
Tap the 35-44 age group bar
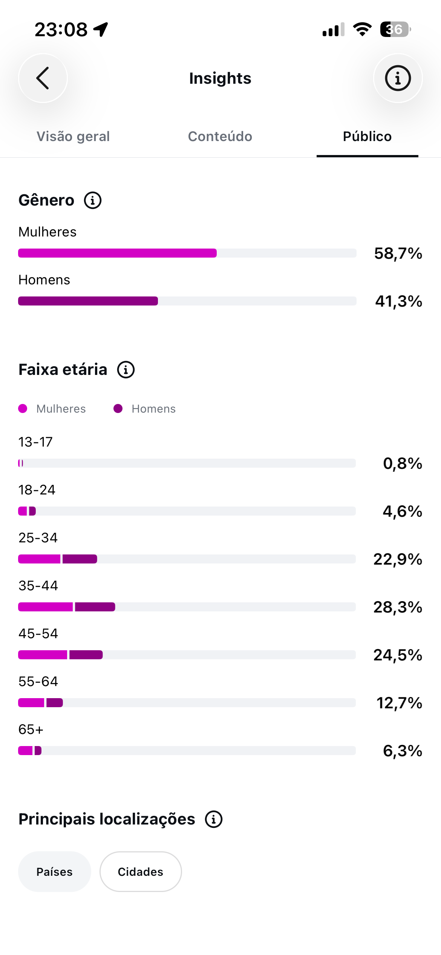click(x=187, y=607)
